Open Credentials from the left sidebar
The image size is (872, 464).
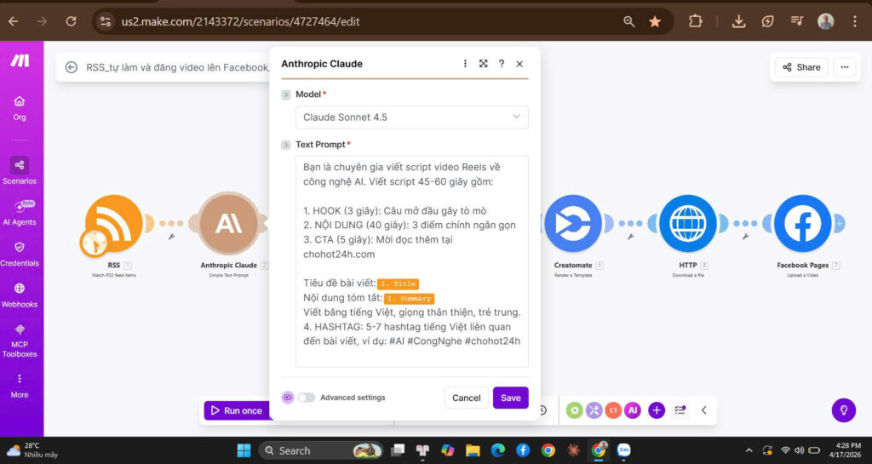pyautogui.click(x=19, y=253)
